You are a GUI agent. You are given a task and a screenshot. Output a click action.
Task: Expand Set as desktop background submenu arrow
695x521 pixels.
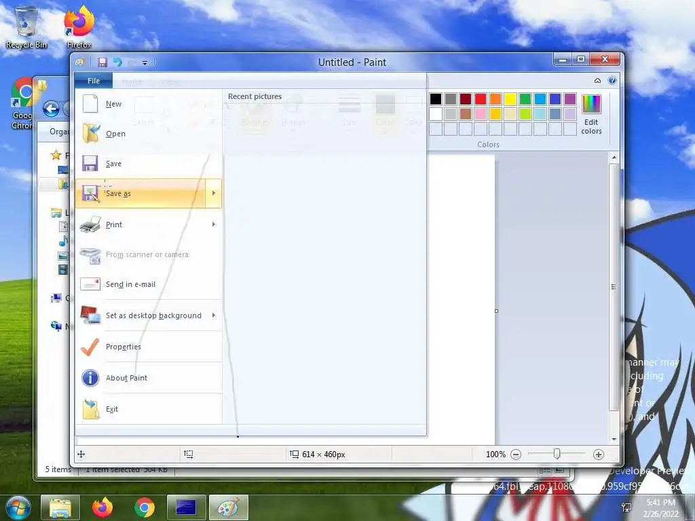(213, 315)
